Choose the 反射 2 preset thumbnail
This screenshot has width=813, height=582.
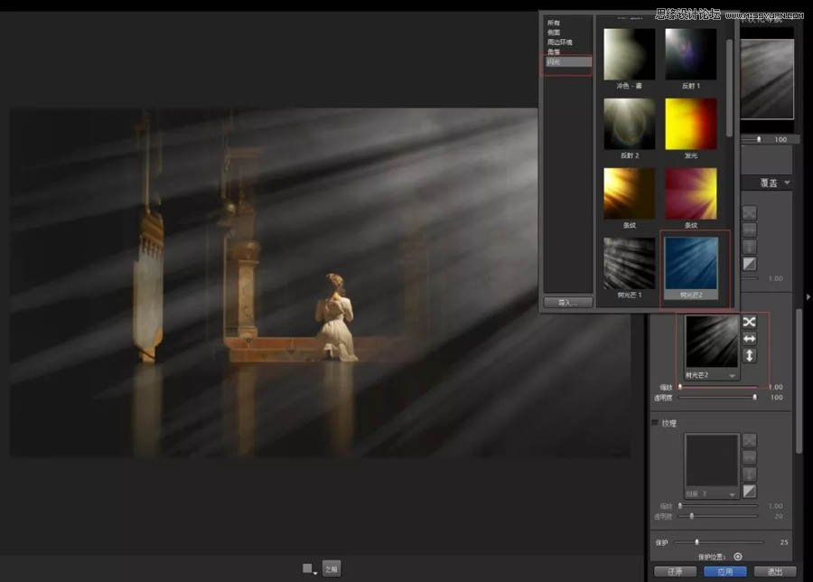(x=630, y=124)
